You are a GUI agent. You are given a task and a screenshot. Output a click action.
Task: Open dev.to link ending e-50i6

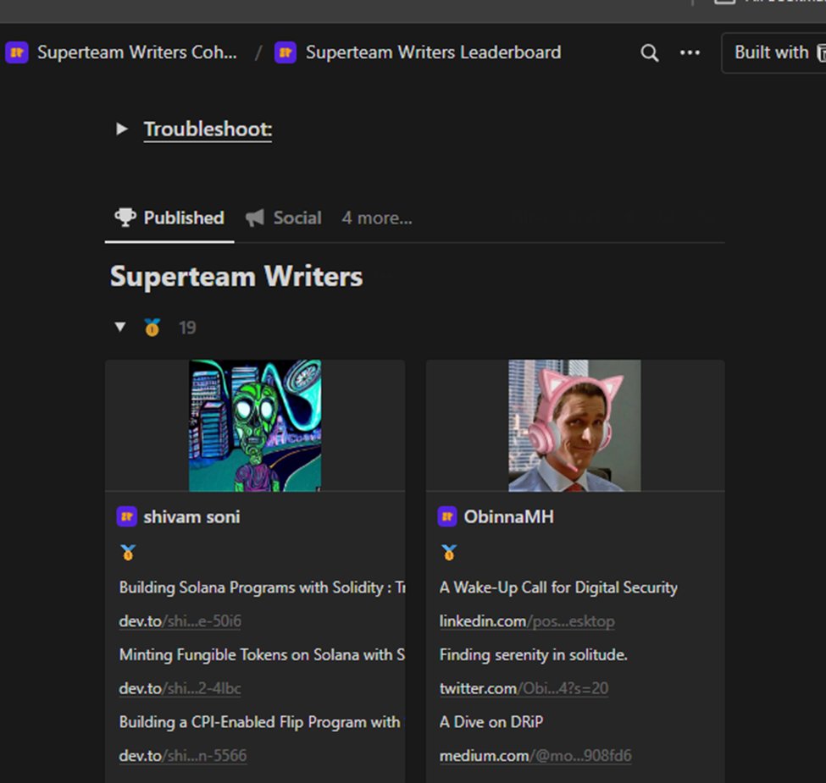(x=180, y=621)
